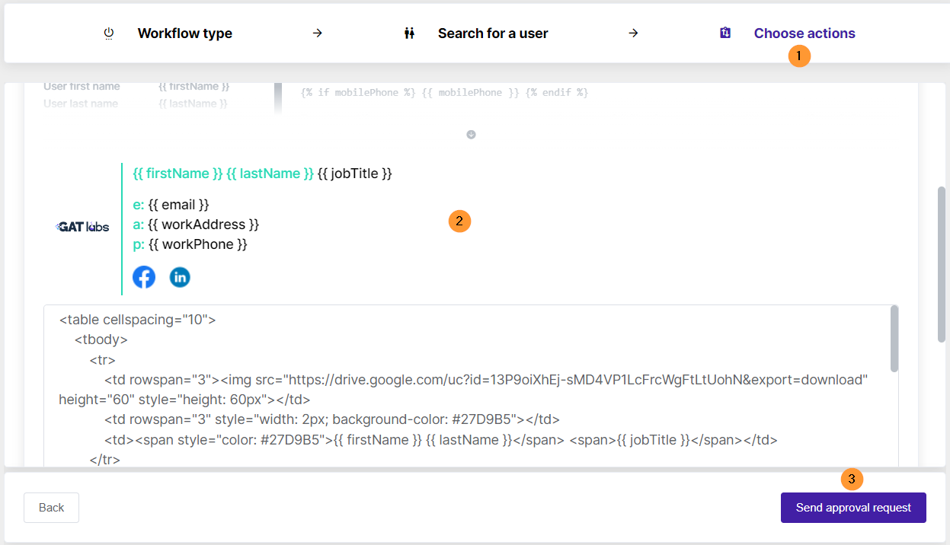Viewport: 950px width, 545px height.
Task: Click the code editor's vertical scrollbar thumb
Action: pos(894,339)
